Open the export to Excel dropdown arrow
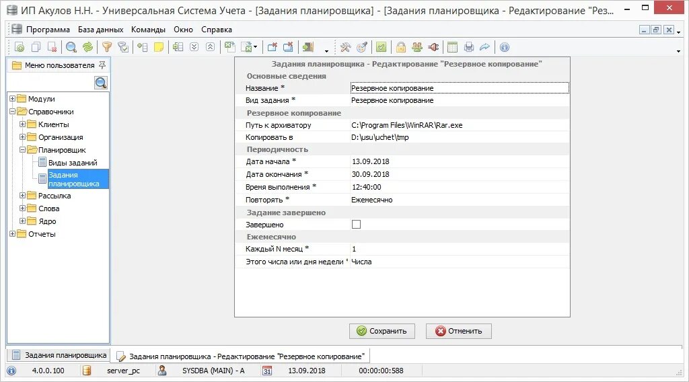Viewport: 689px width, 382px height. point(255,48)
